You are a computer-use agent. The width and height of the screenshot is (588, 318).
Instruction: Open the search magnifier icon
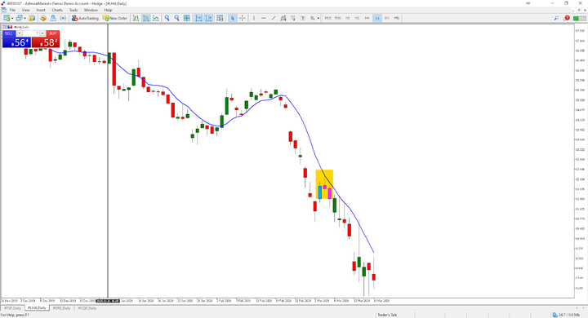click(556, 18)
